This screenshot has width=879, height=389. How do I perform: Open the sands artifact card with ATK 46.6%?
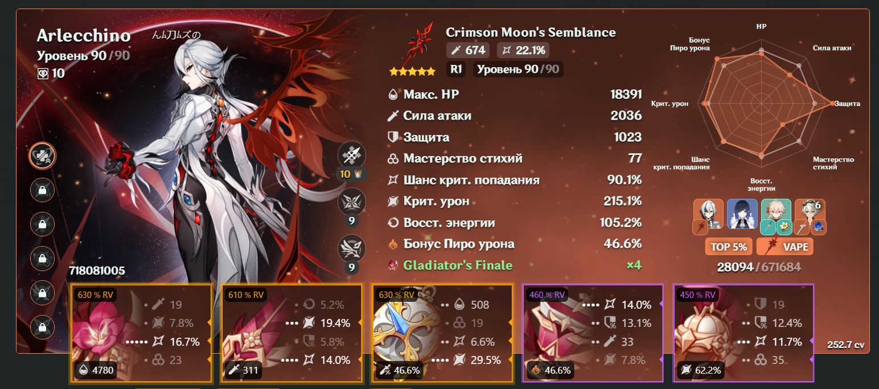point(442,333)
